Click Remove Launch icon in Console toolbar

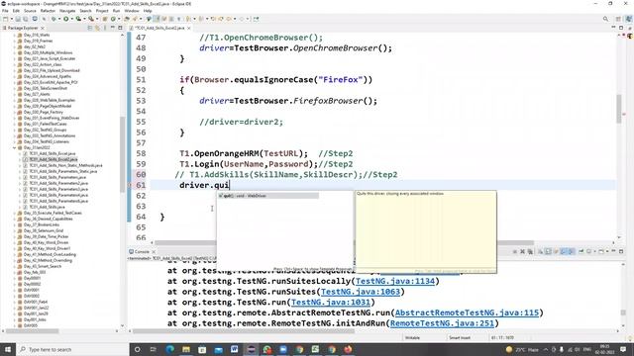pos(522,251)
